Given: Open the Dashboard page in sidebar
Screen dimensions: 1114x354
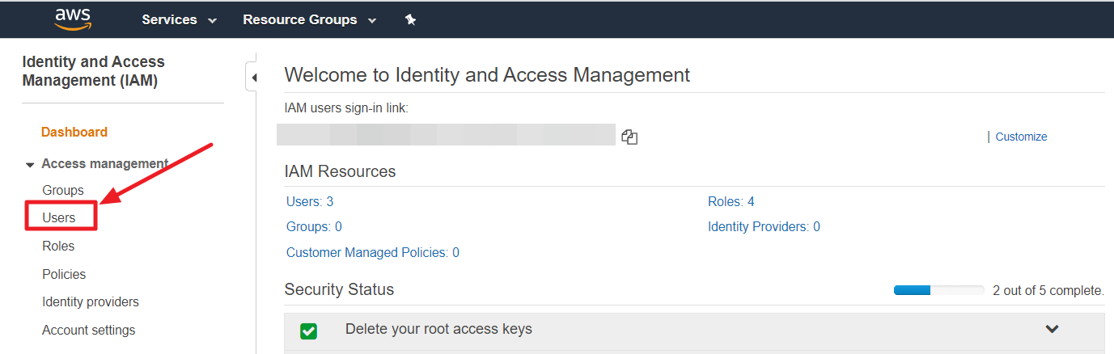Looking at the screenshot, I should (74, 132).
